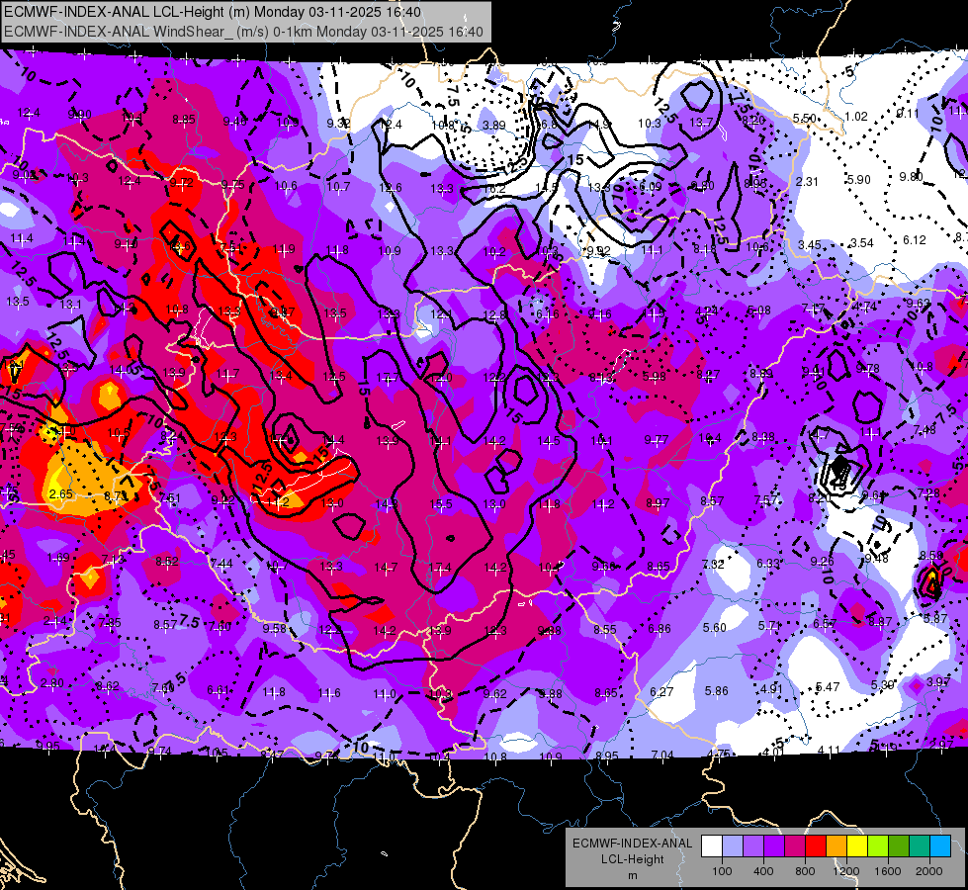Click the map value 2.65
This screenshot has width=968, height=890.
click(61, 494)
